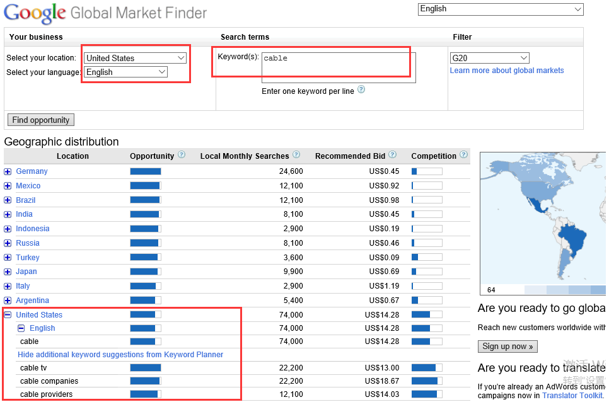The width and height of the screenshot is (609, 407).
Task: Expand the Russia row
Action: pyautogui.click(x=8, y=243)
